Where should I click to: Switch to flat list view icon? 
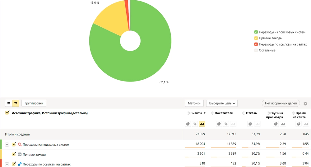pos(8,103)
